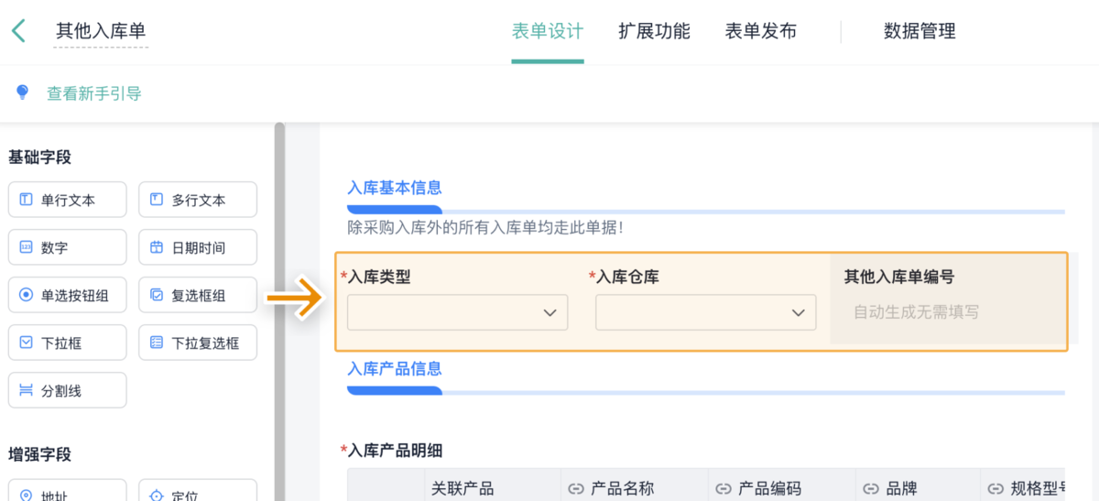Add a 单选按钮组 field

click(x=67, y=295)
